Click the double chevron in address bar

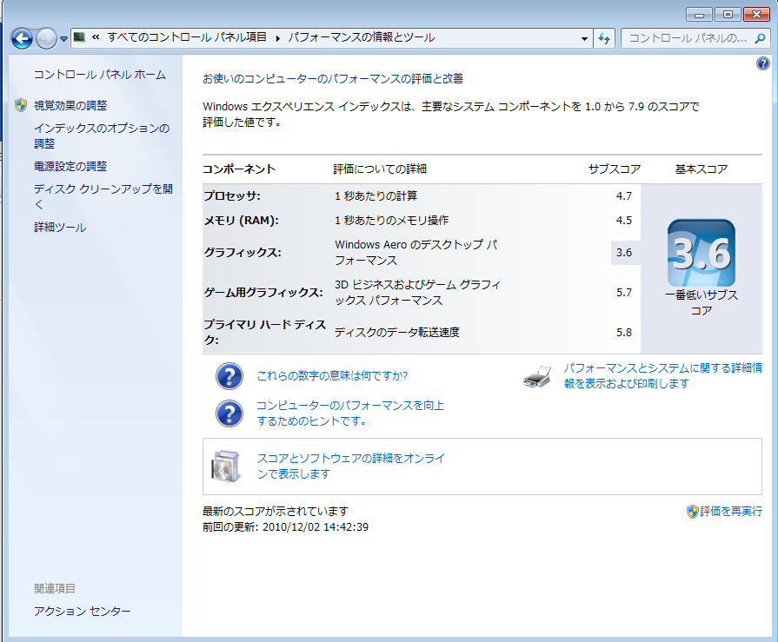click(x=96, y=37)
